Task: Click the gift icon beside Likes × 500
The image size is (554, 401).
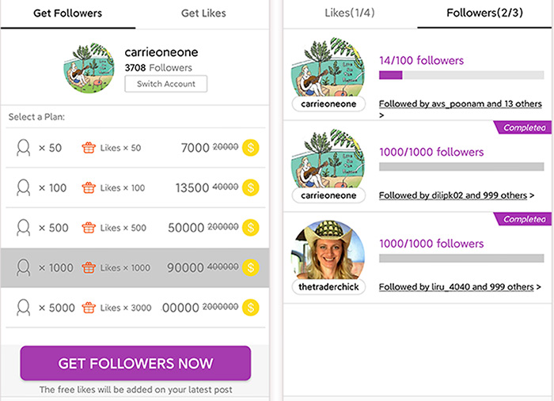Action: click(89, 228)
